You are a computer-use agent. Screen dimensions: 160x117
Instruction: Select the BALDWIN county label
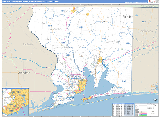click(x=28, y=44)
